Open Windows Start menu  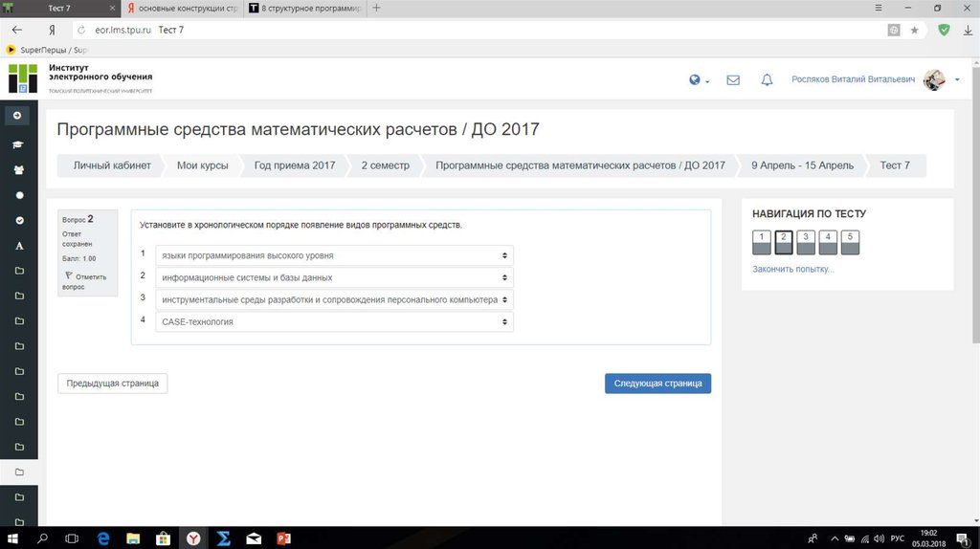[11, 538]
